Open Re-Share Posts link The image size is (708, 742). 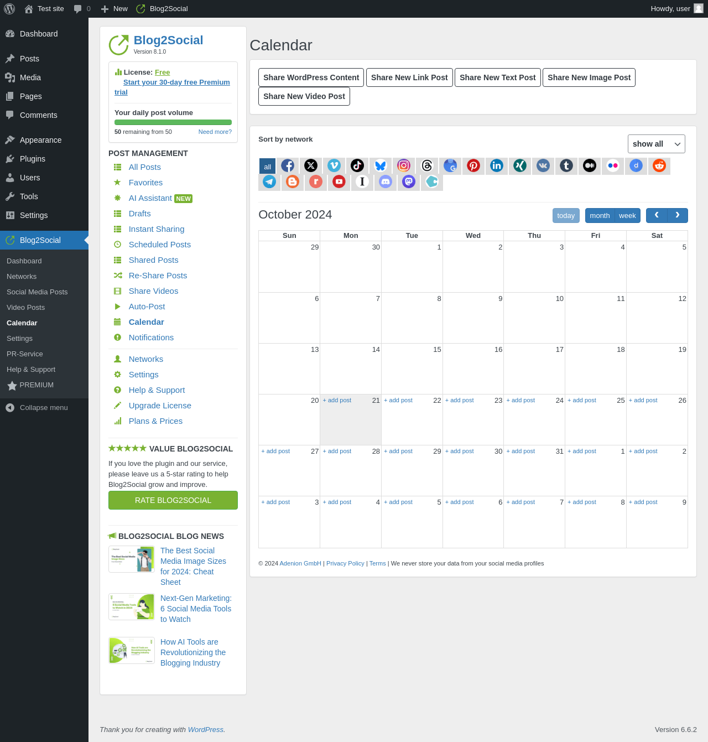158,276
